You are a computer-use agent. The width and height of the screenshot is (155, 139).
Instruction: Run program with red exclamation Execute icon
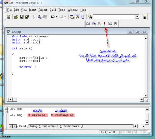point(104,24)
